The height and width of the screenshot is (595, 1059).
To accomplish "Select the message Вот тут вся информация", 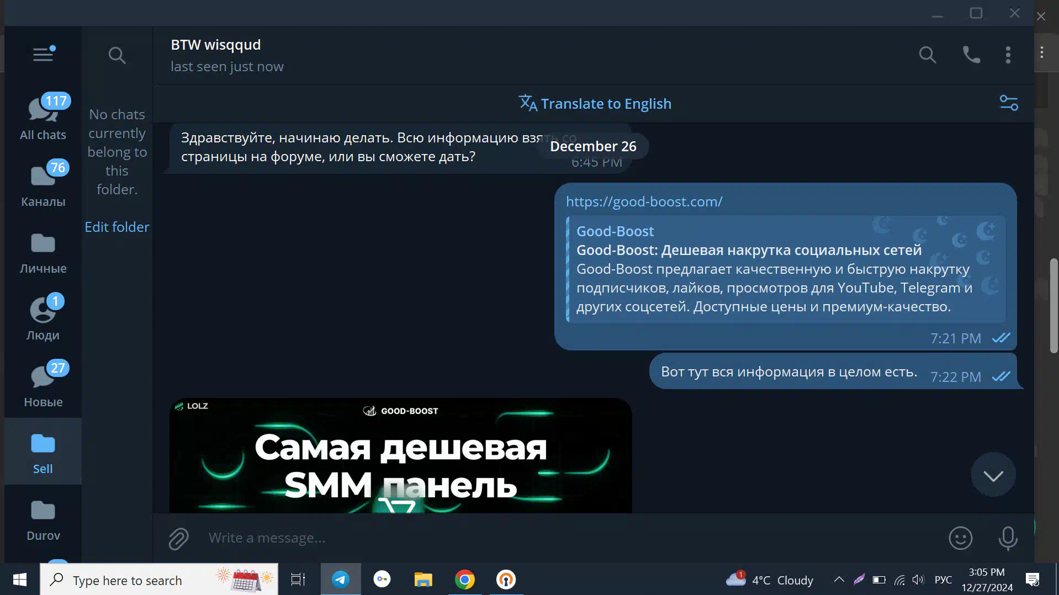I will [x=836, y=372].
